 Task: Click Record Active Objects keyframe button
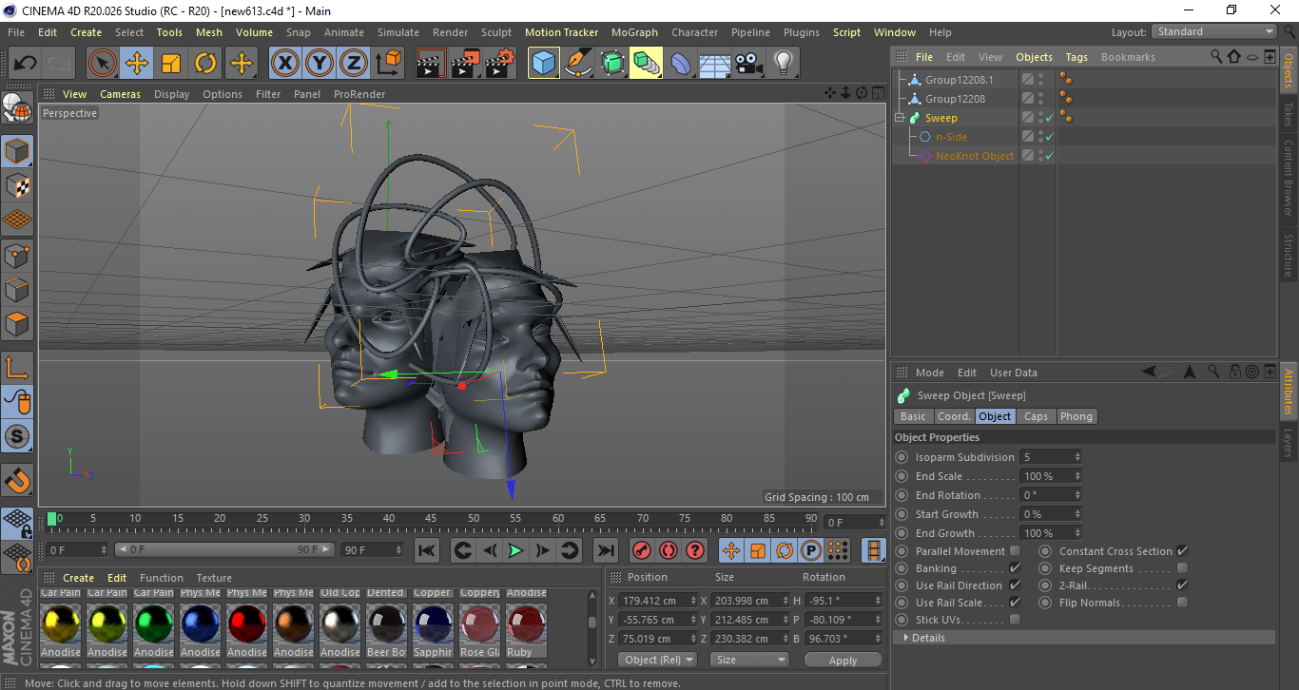tap(642, 550)
